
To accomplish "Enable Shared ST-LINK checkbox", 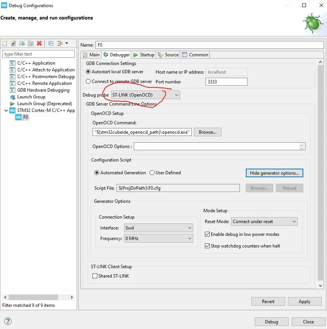I will (x=95, y=276).
